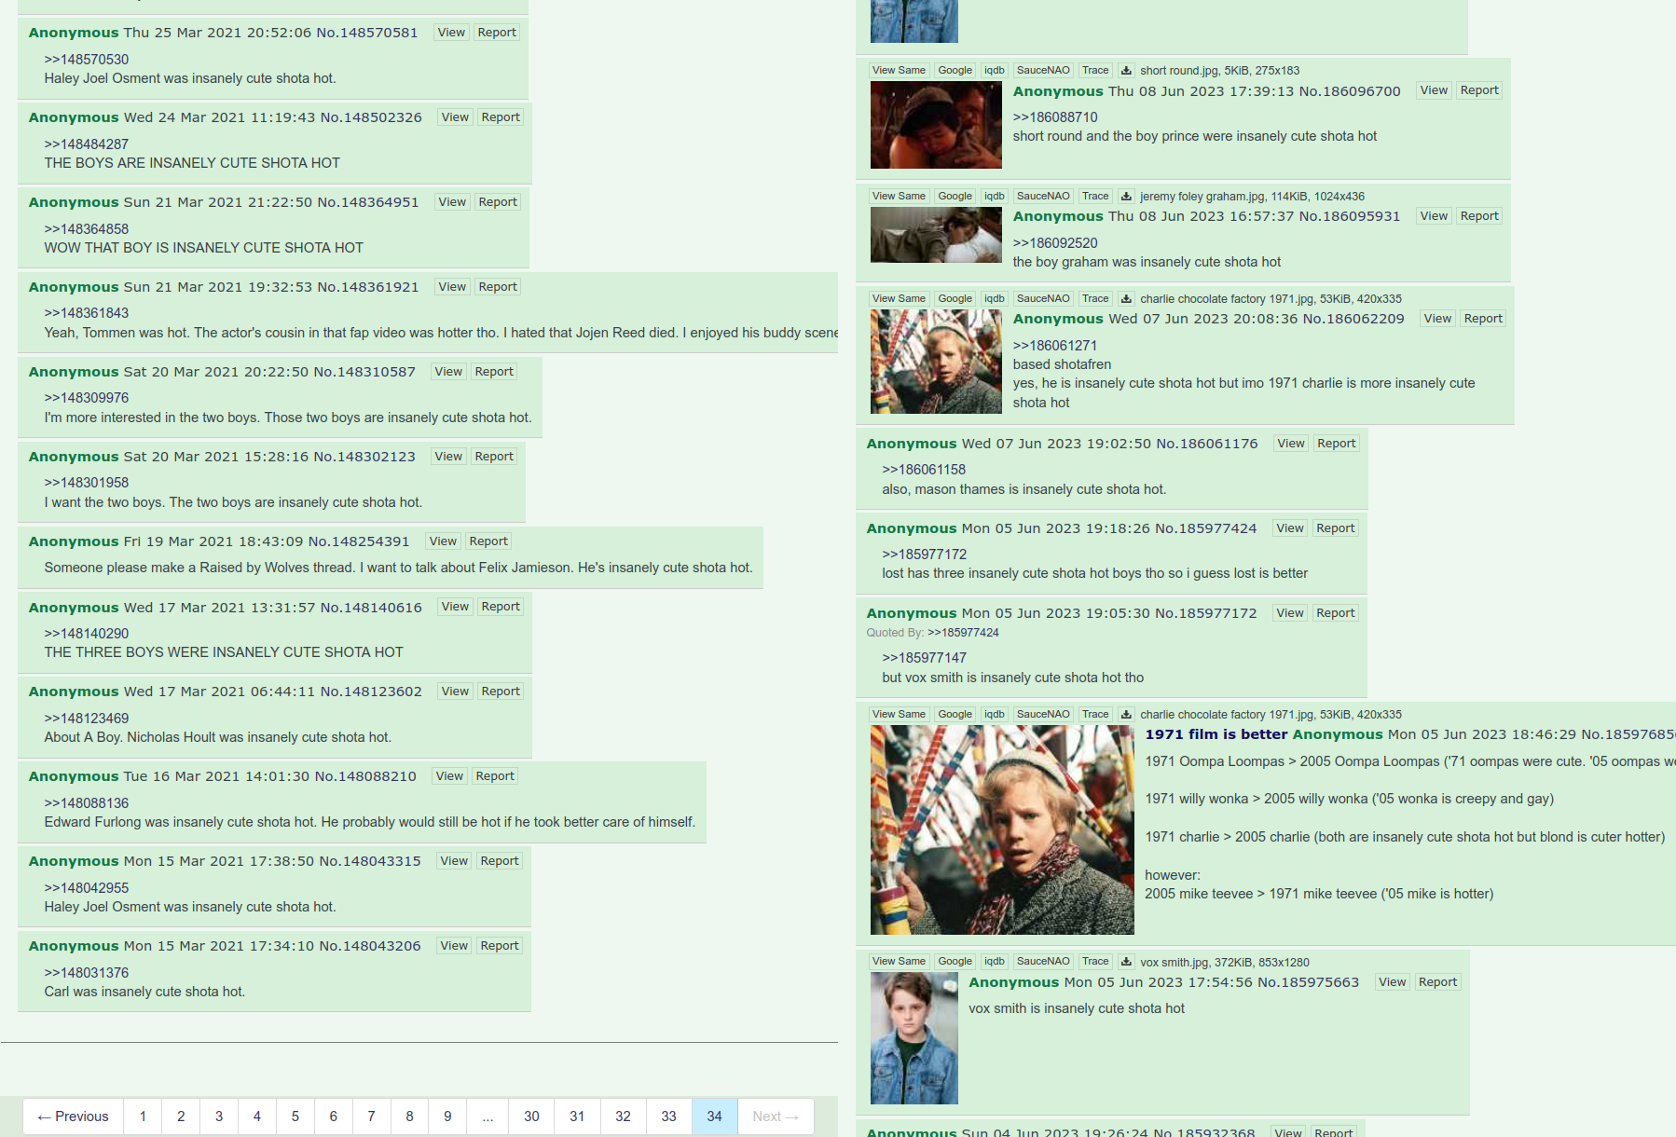
Task: Click View Same above post No.186096700
Action: (x=899, y=71)
